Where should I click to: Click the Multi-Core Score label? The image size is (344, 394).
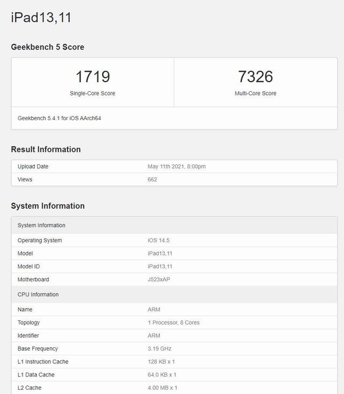click(255, 93)
